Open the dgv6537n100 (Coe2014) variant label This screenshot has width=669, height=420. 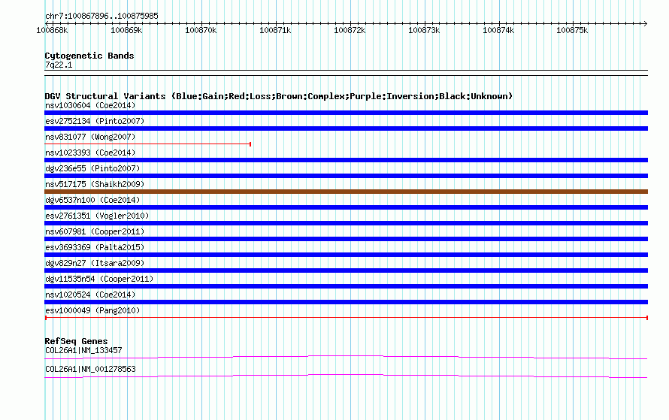pyautogui.click(x=92, y=200)
